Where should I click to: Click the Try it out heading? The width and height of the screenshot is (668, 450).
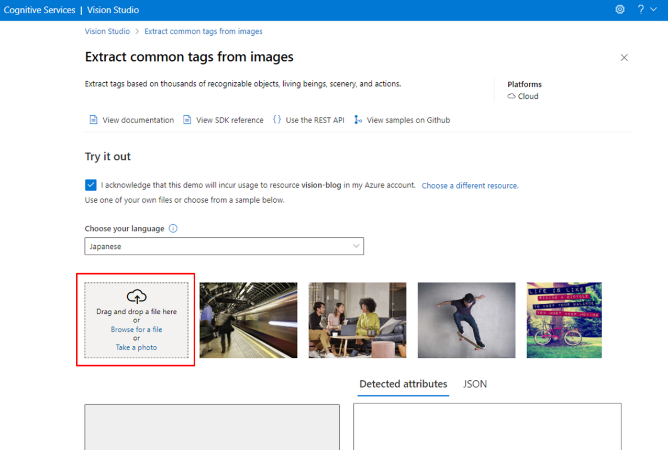[108, 157]
